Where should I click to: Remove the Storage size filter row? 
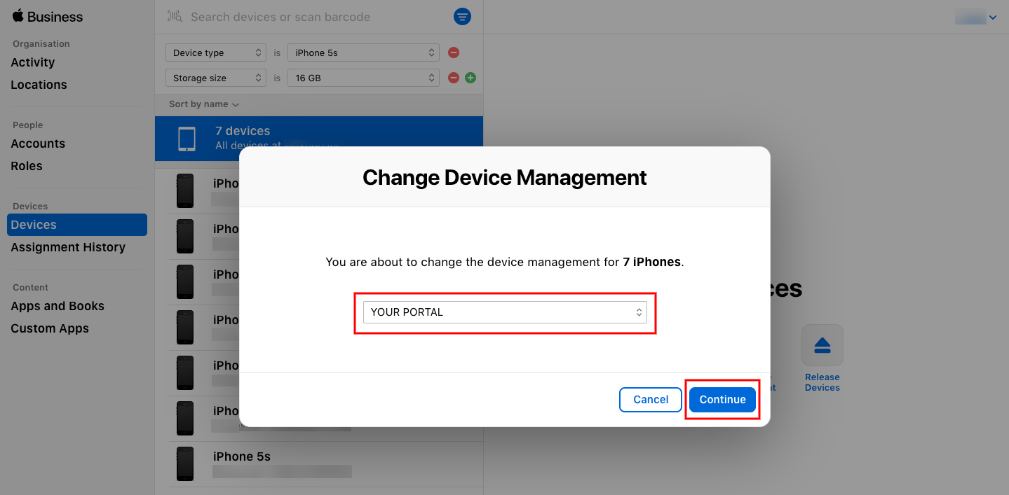coord(454,78)
